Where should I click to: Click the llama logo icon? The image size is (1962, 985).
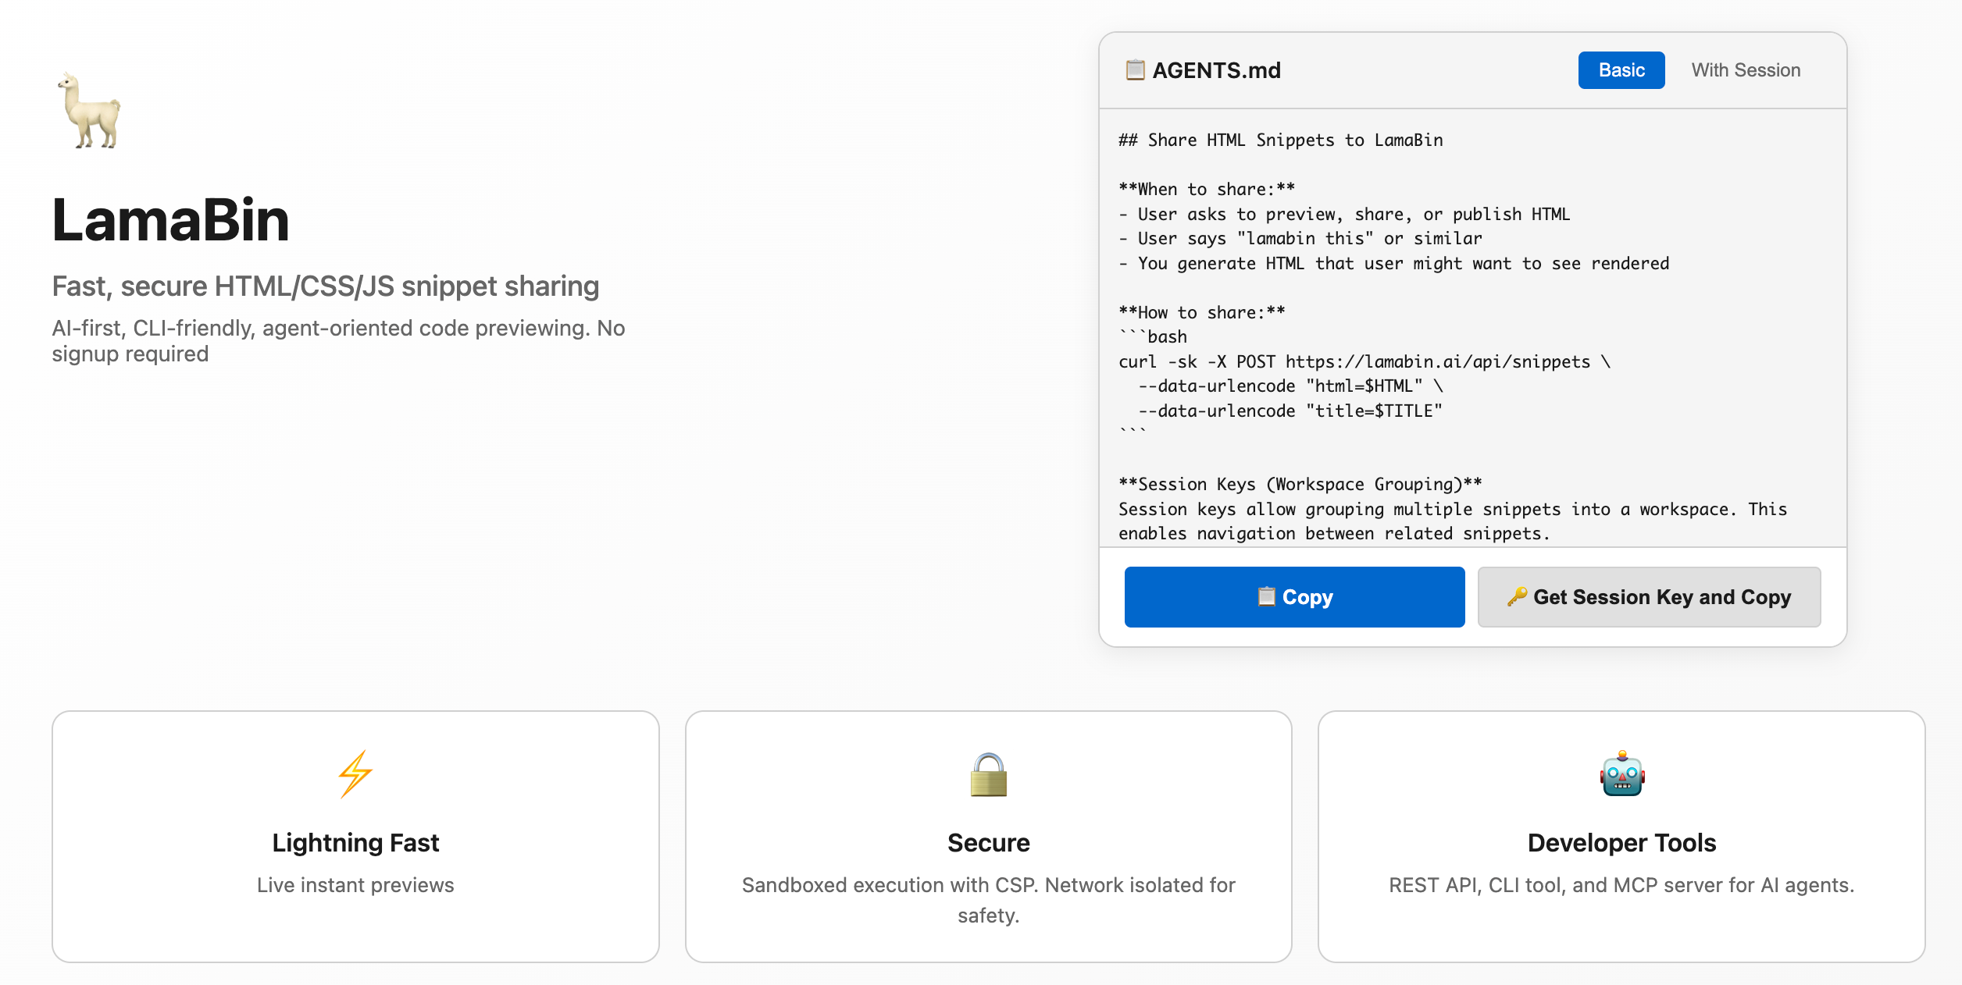90,111
